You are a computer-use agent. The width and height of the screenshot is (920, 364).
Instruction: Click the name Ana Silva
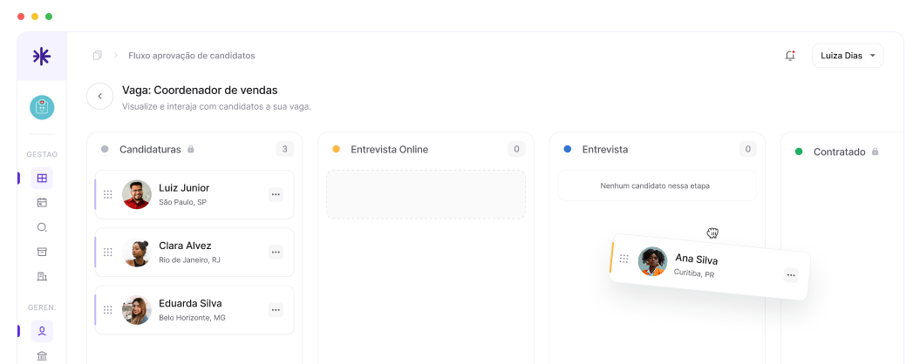pos(697,260)
